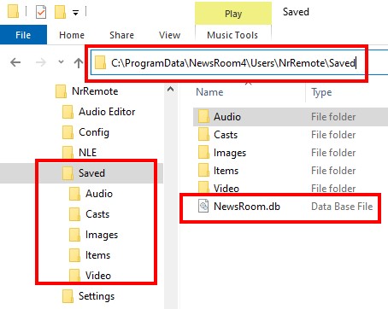This screenshot has width=388, height=309.
Task: Click the Settings folder icon in tree
Action: click(x=68, y=296)
